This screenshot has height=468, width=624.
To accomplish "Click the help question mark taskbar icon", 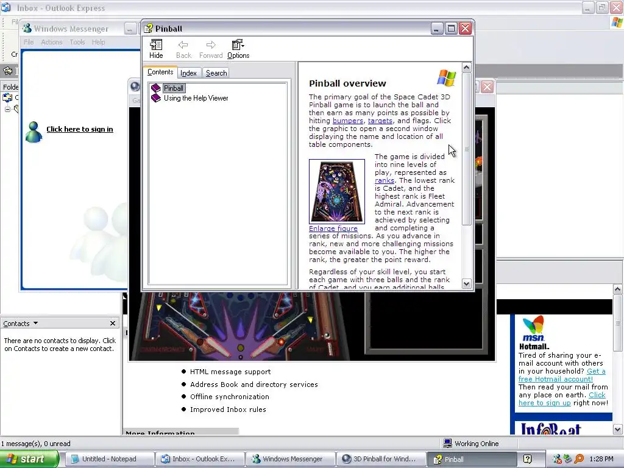I will pyautogui.click(x=527, y=459).
